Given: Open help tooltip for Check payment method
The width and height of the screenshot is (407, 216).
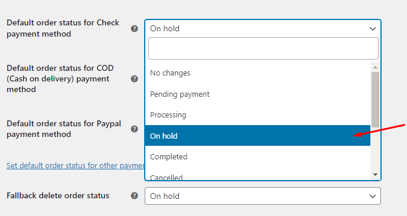Looking at the screenshot, I should (134, 28).
